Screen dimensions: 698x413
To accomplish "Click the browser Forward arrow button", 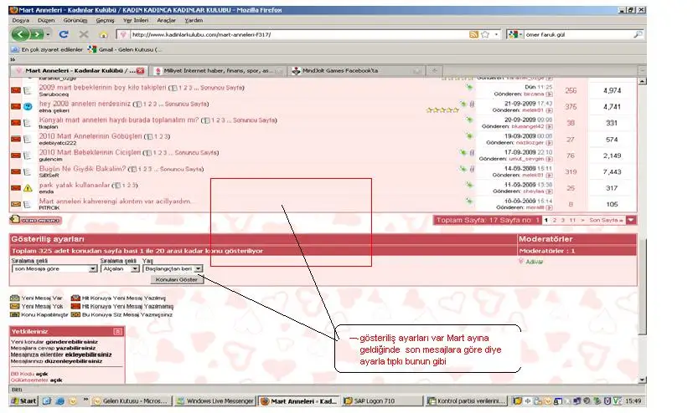I will 38,34.
